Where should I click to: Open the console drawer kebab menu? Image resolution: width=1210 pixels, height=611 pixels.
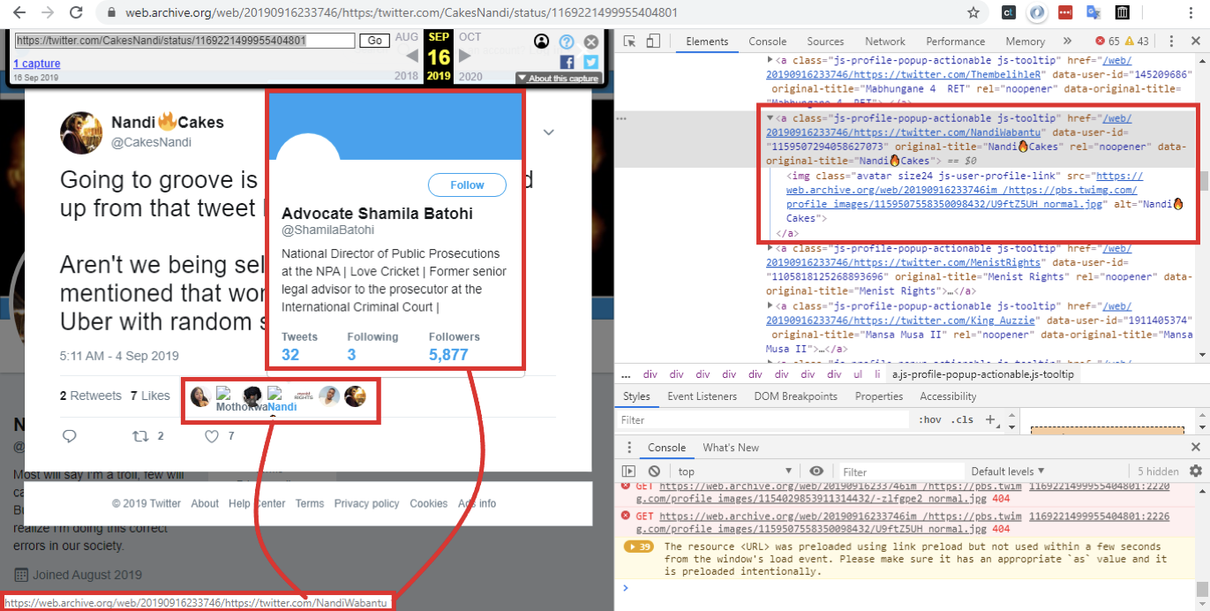pyautogui.click(x=629, y=448)
